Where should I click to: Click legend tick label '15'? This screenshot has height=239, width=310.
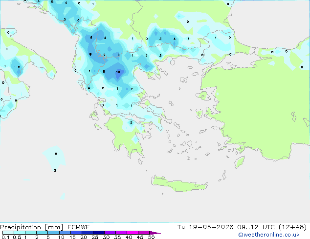click(72, 237)
